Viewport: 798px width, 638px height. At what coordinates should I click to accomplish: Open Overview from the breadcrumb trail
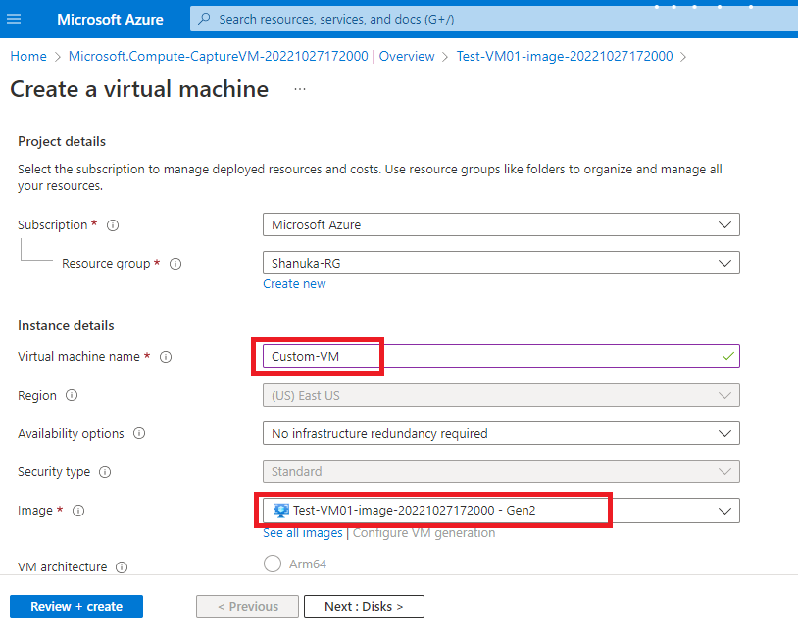(x=407, y=56)
